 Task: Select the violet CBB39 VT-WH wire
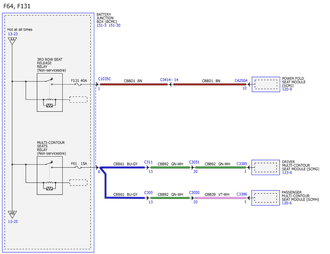coord(220,198)
